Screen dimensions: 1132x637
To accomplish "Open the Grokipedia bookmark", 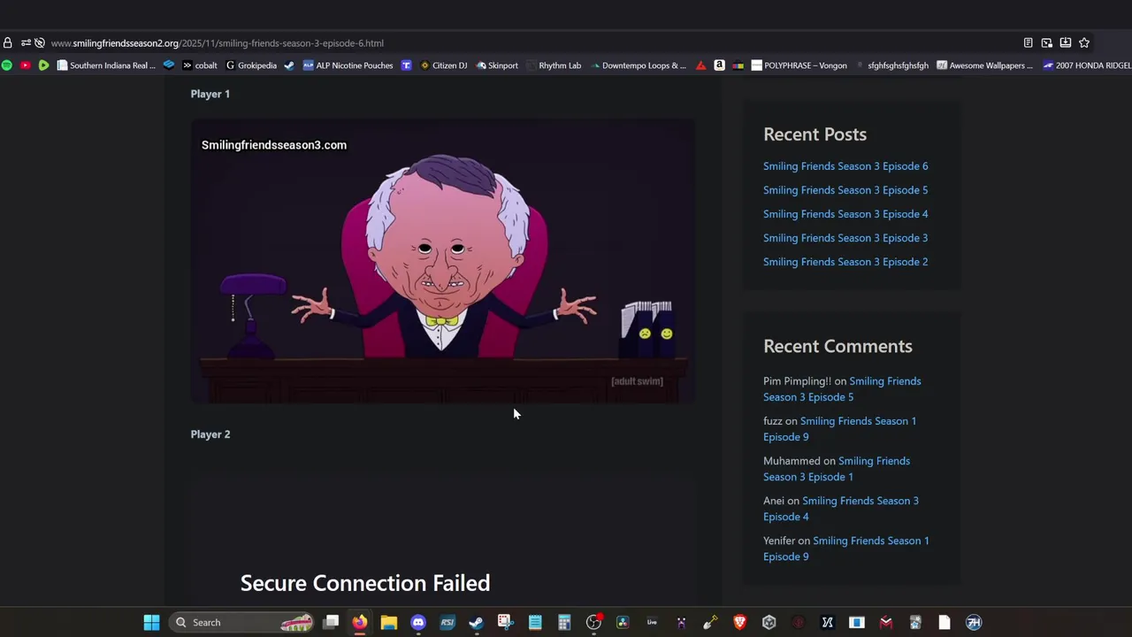I will click(251, 65).
